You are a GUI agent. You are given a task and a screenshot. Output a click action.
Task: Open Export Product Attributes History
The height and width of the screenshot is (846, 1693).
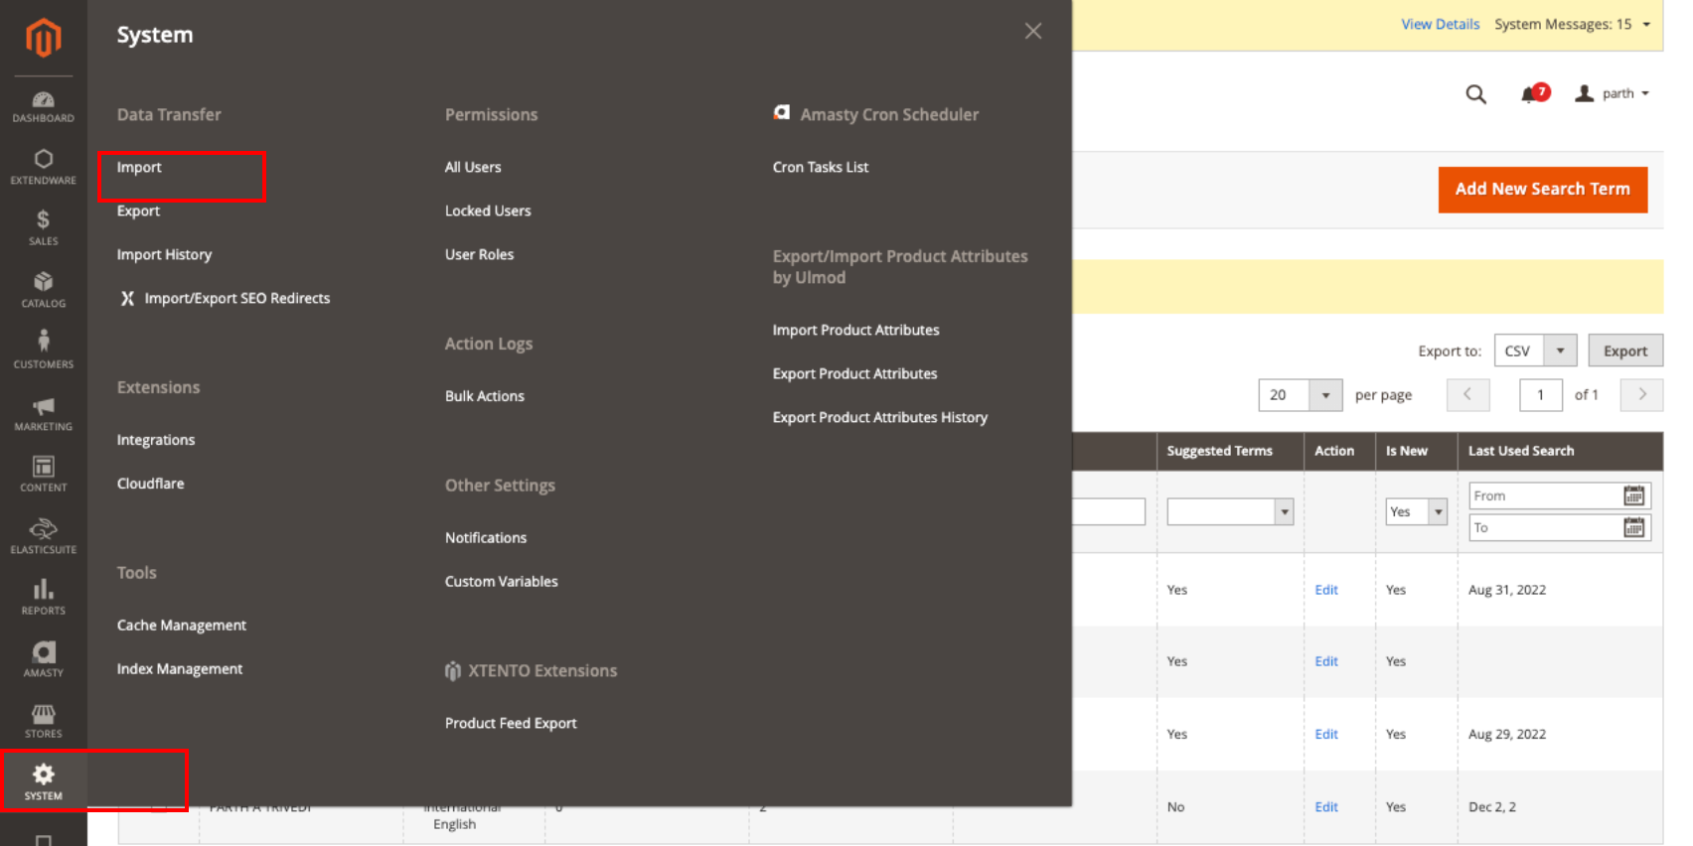point(880,418)
